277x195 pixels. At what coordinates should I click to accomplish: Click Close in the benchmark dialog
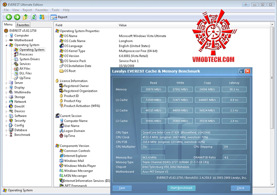240,188
